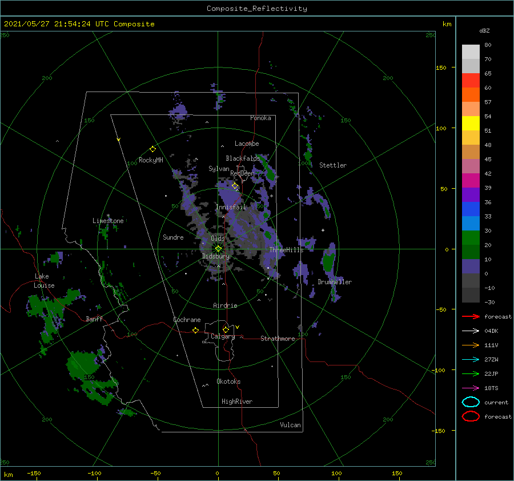Viewport: 514px width, 481px height.
Task: Click the Lake Louise map label
Action: [44, 281]
